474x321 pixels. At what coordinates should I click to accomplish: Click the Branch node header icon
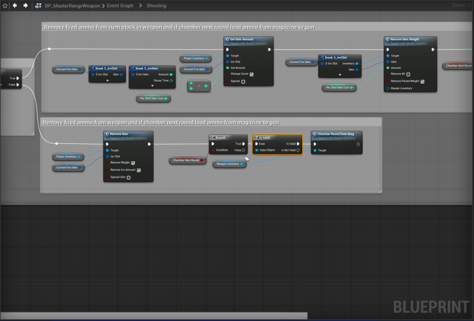(213, 137)
